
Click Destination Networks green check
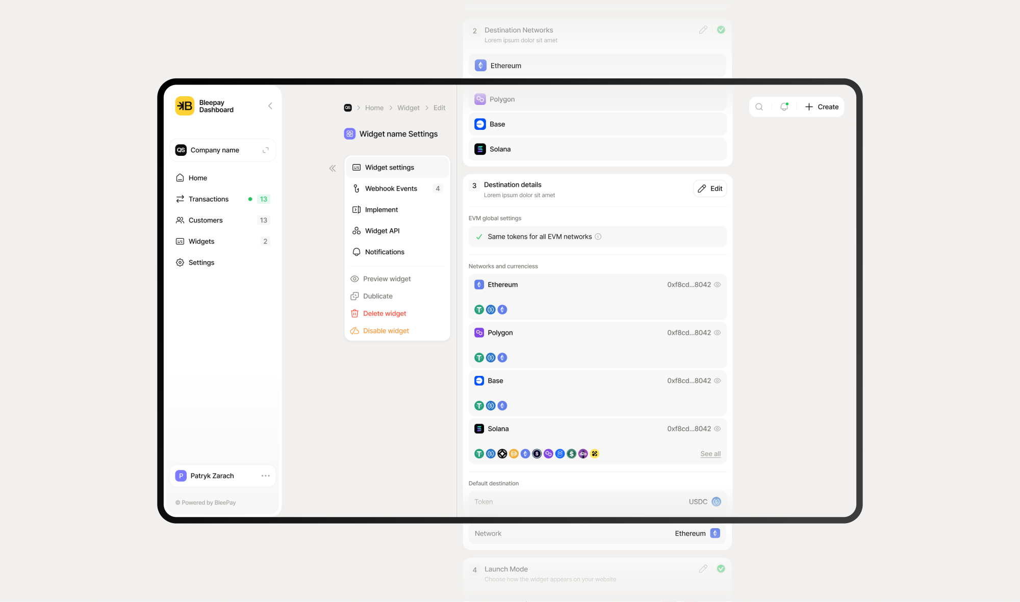coord(721,30)
